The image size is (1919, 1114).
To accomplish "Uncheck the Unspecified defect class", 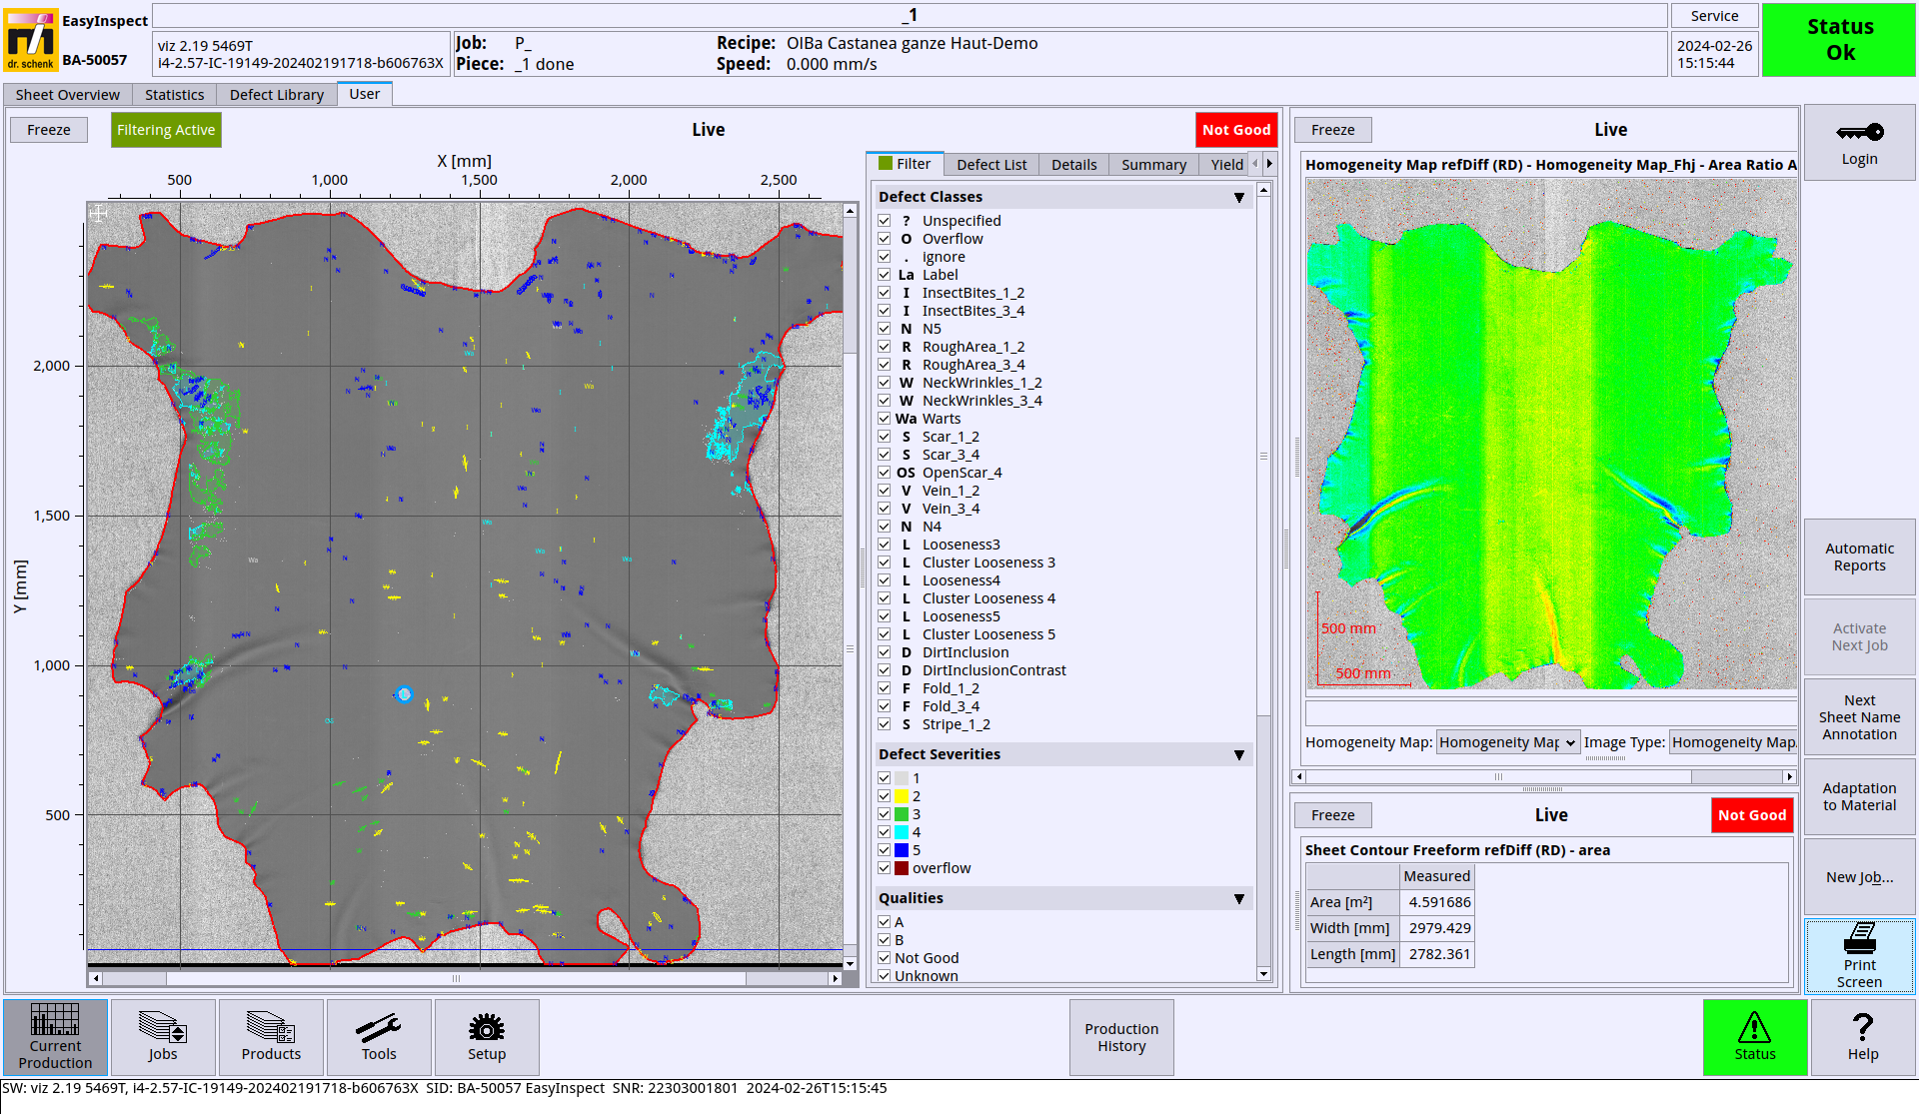I will pyautogui.click(x=885, y=221).
